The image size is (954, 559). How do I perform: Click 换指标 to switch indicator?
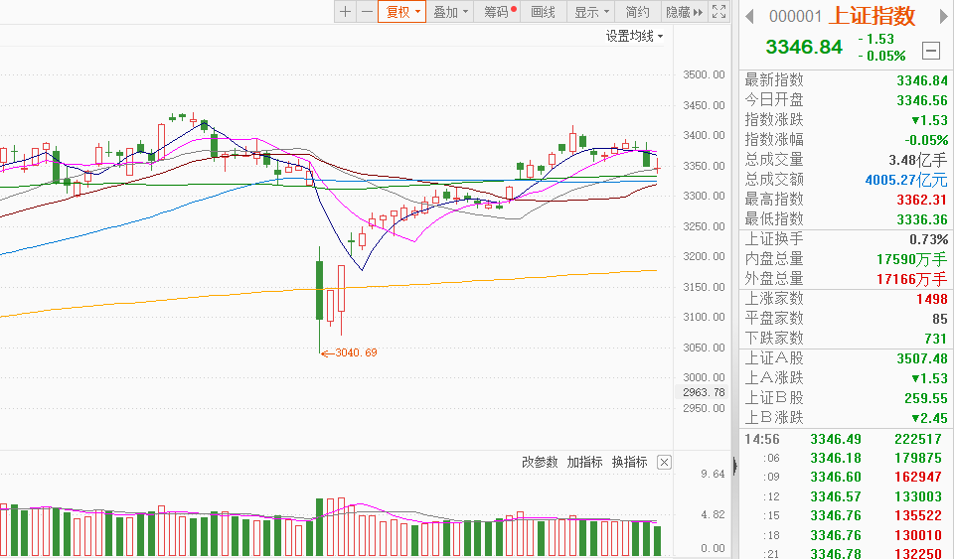tap(629, 463)
